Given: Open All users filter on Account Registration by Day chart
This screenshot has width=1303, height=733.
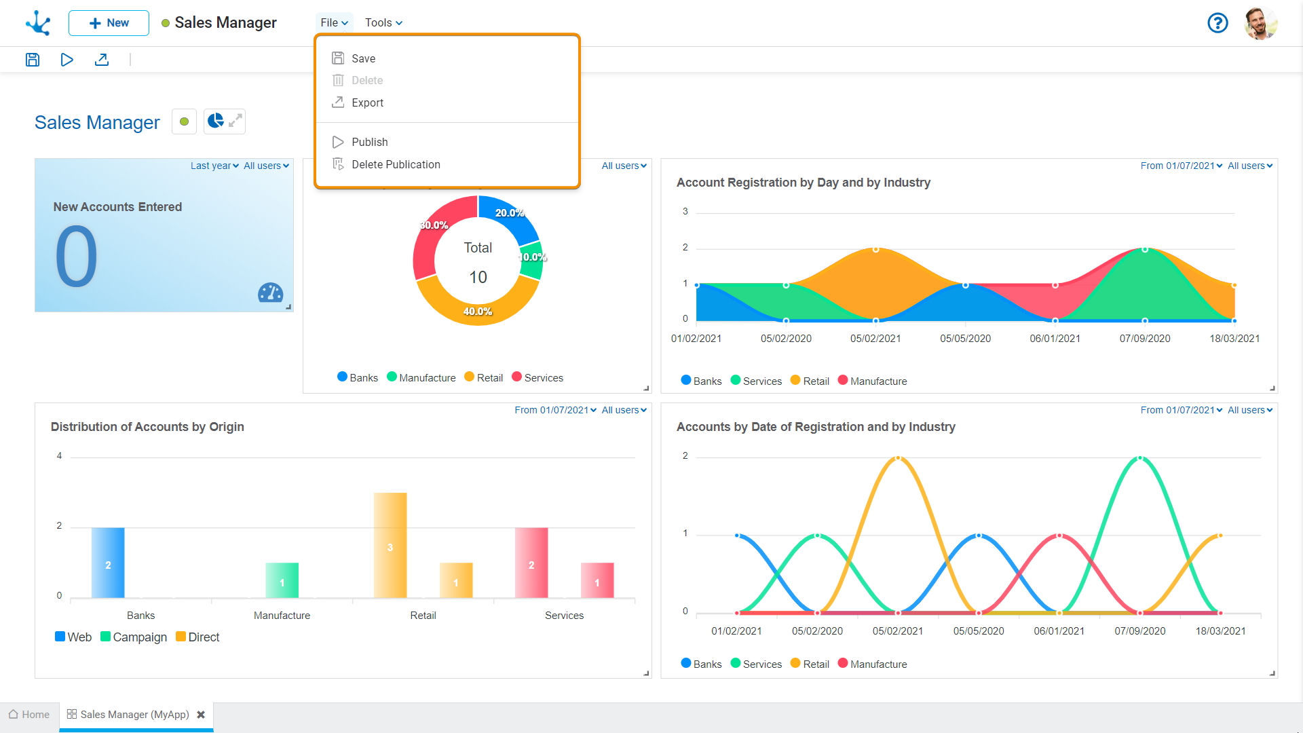Looking at the screenshot, I should pyautogui.click(x=1250, y=166).
